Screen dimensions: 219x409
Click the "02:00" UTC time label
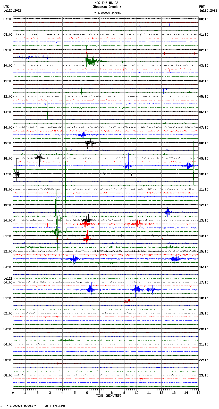point(8,313)
